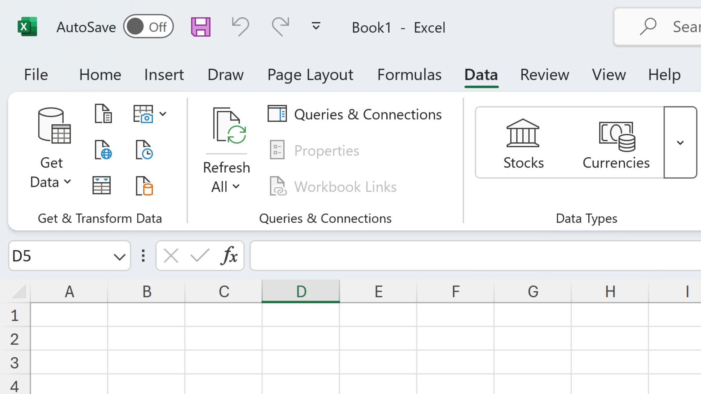Open the Review tab
The image size is (701, 394).
coord(545,75)
